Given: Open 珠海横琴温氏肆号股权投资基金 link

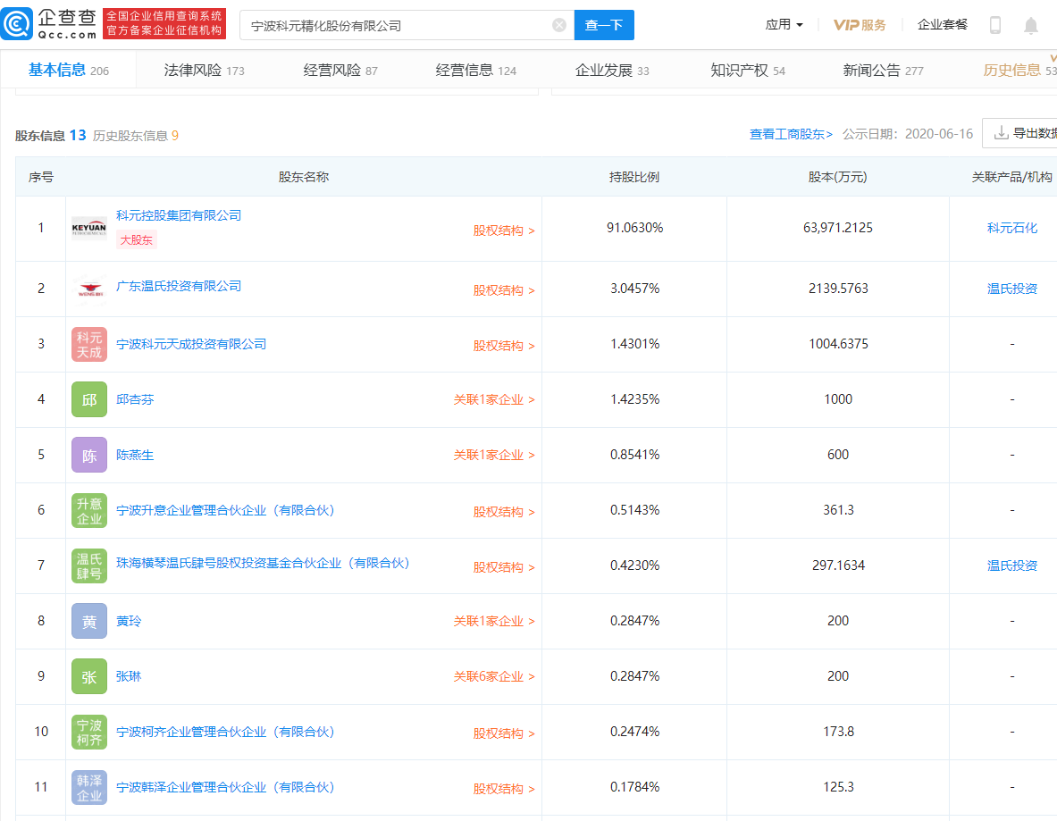Looking at the screenshot, I should point(263,563).
